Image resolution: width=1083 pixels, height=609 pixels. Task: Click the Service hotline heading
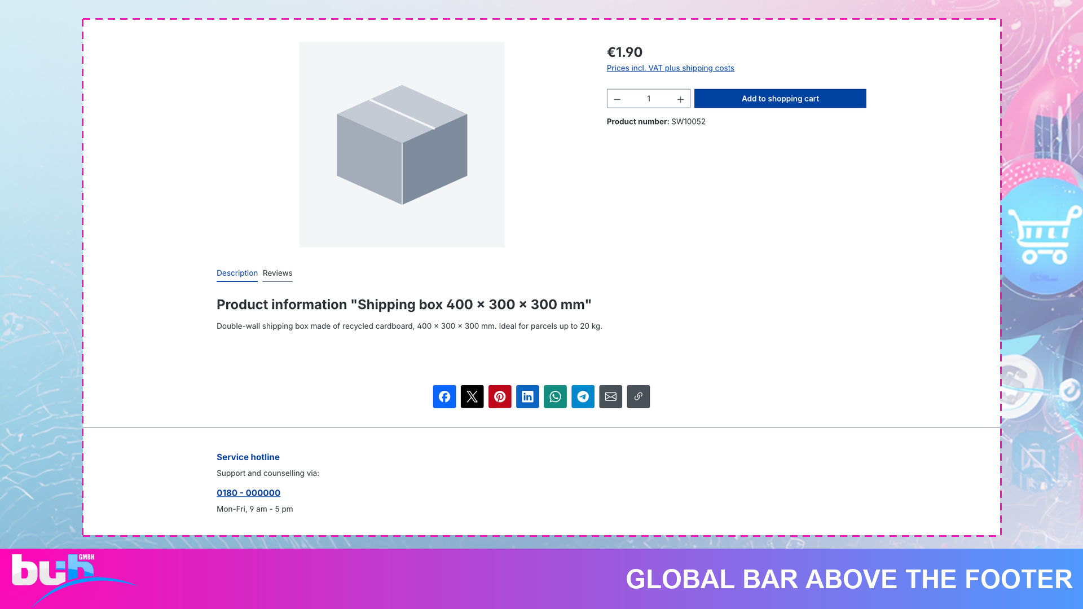coord(248,457)
